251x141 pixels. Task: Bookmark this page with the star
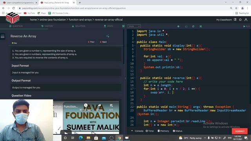[236, 8]
